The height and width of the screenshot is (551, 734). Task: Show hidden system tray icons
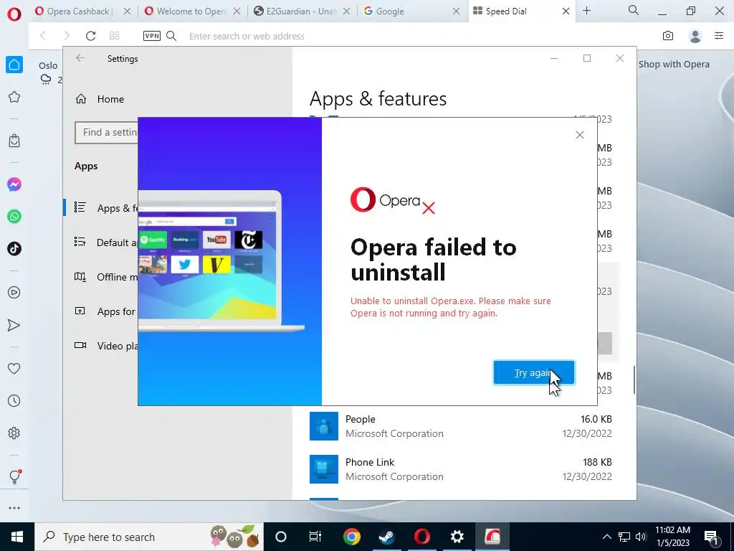(606, 537)
